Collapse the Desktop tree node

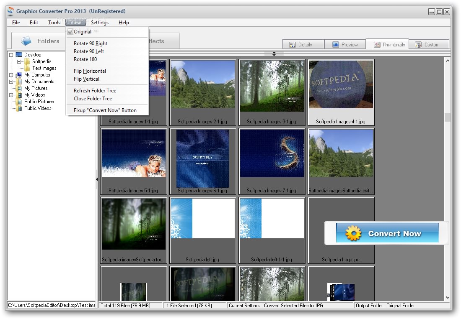click(11, 55)
